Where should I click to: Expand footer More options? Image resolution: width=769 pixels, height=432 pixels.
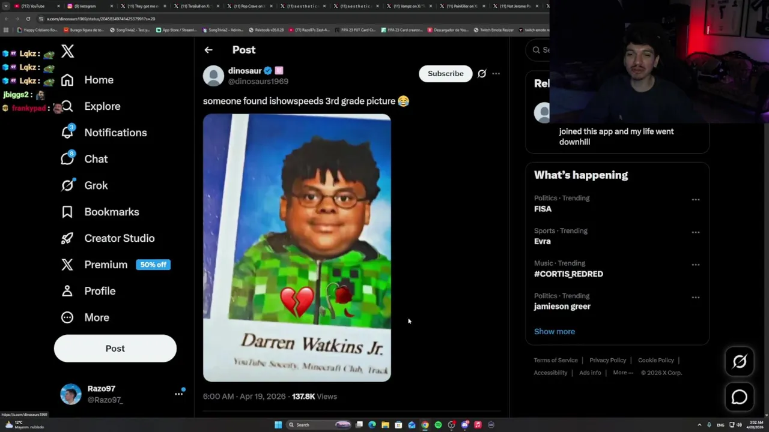(x=623, y=373)
